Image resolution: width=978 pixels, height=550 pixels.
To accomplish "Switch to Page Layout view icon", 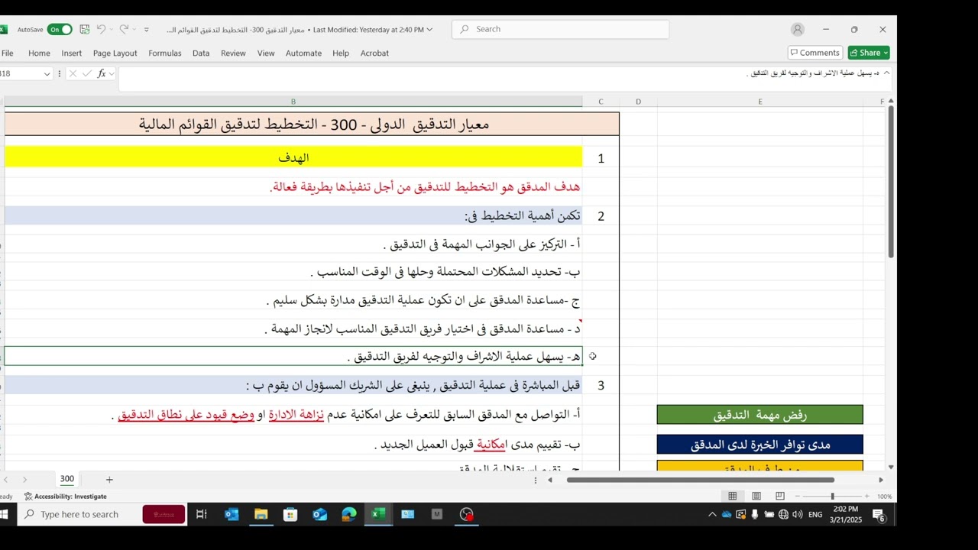I will click(756, 497).
